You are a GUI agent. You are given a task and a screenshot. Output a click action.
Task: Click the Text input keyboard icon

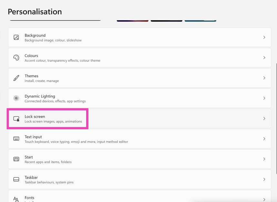16,139
